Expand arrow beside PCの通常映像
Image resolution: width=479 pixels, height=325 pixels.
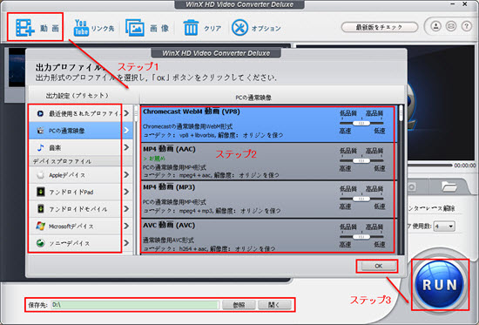[126, 131]
